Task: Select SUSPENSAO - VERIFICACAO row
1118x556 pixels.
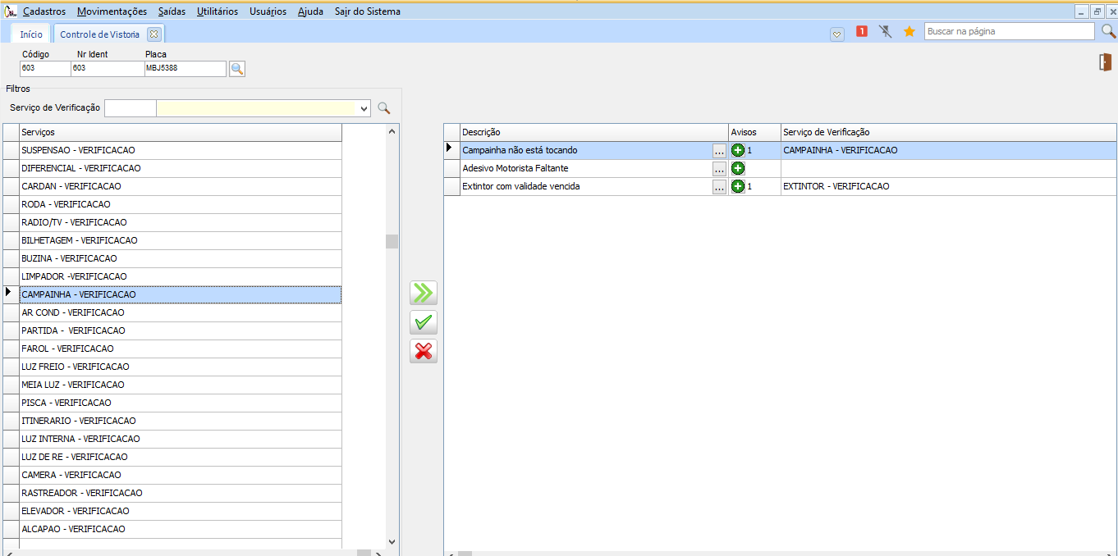Action: click(180, 150)
